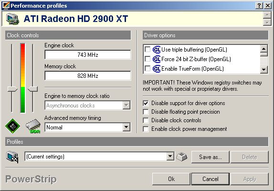Click the Ok button
The height and width of the screenshot is (191, 274).
point(171,179)
